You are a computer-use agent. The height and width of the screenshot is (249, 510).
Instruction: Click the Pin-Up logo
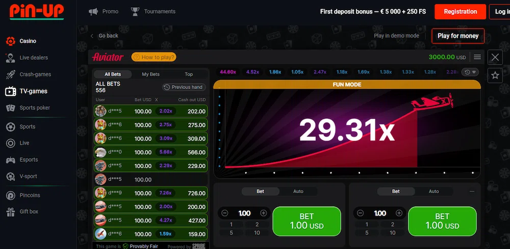37,12
